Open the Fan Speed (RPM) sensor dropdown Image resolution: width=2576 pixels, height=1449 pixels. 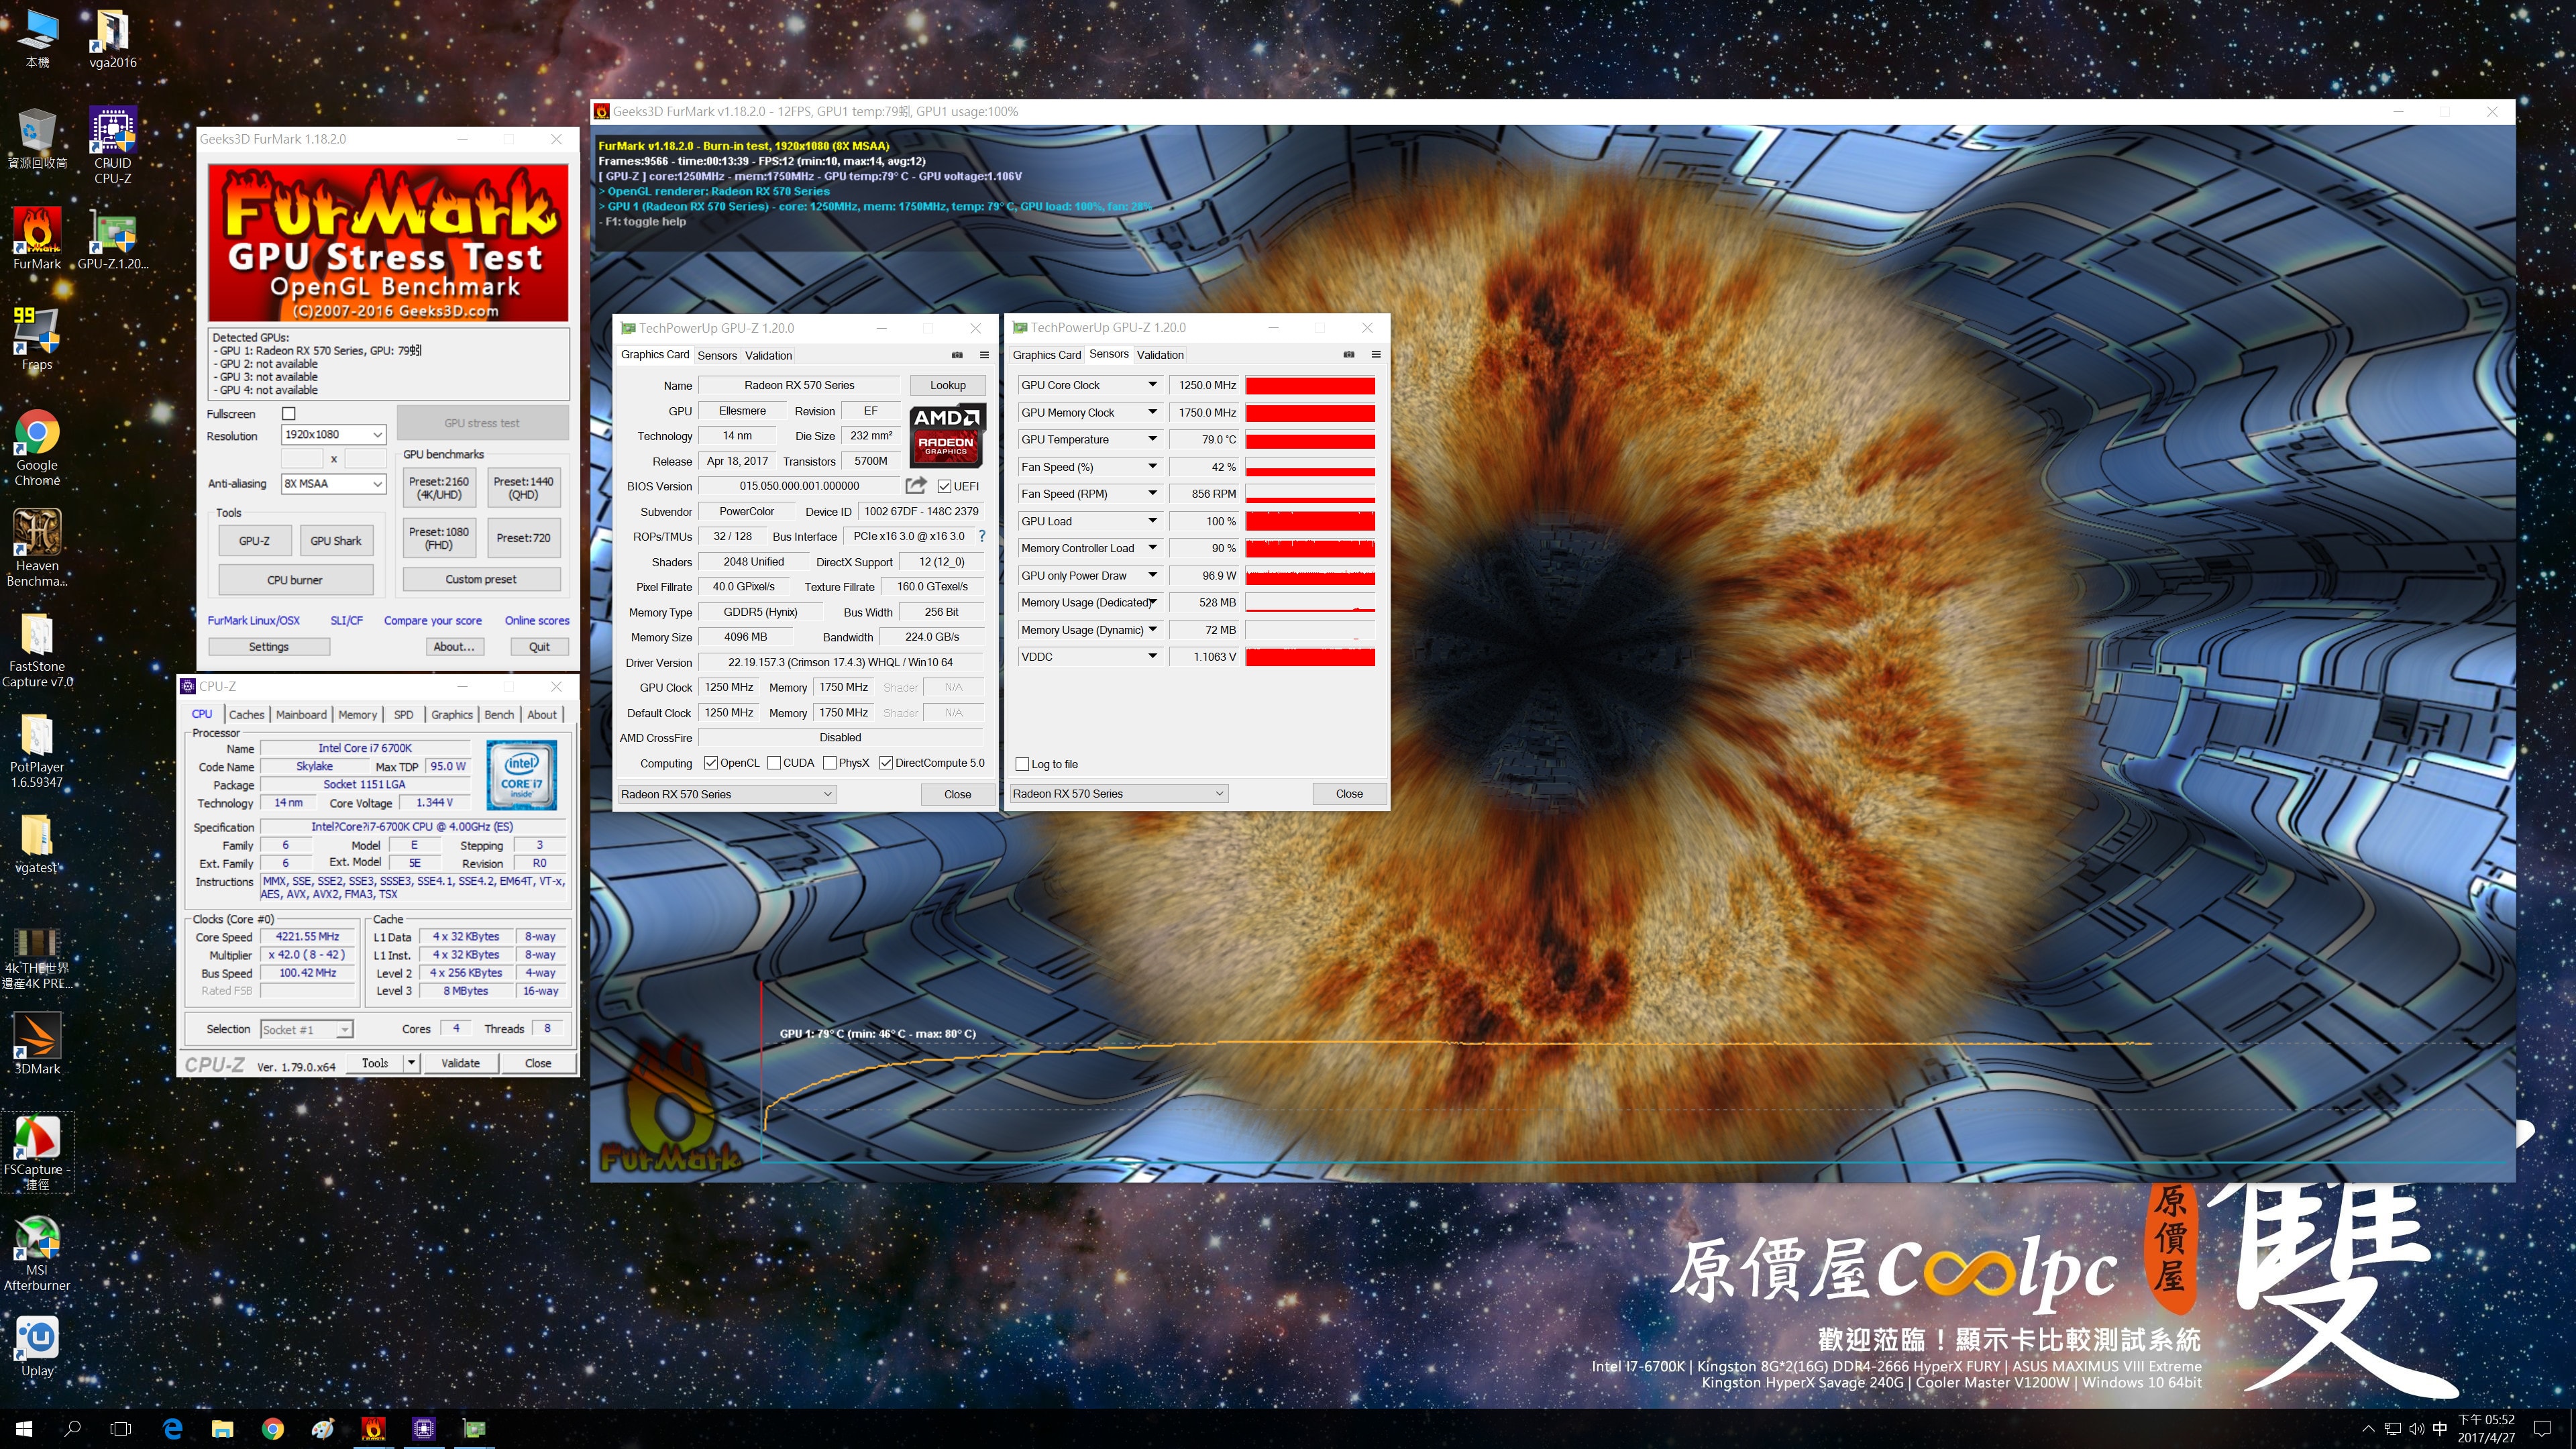click(1152, 494)
